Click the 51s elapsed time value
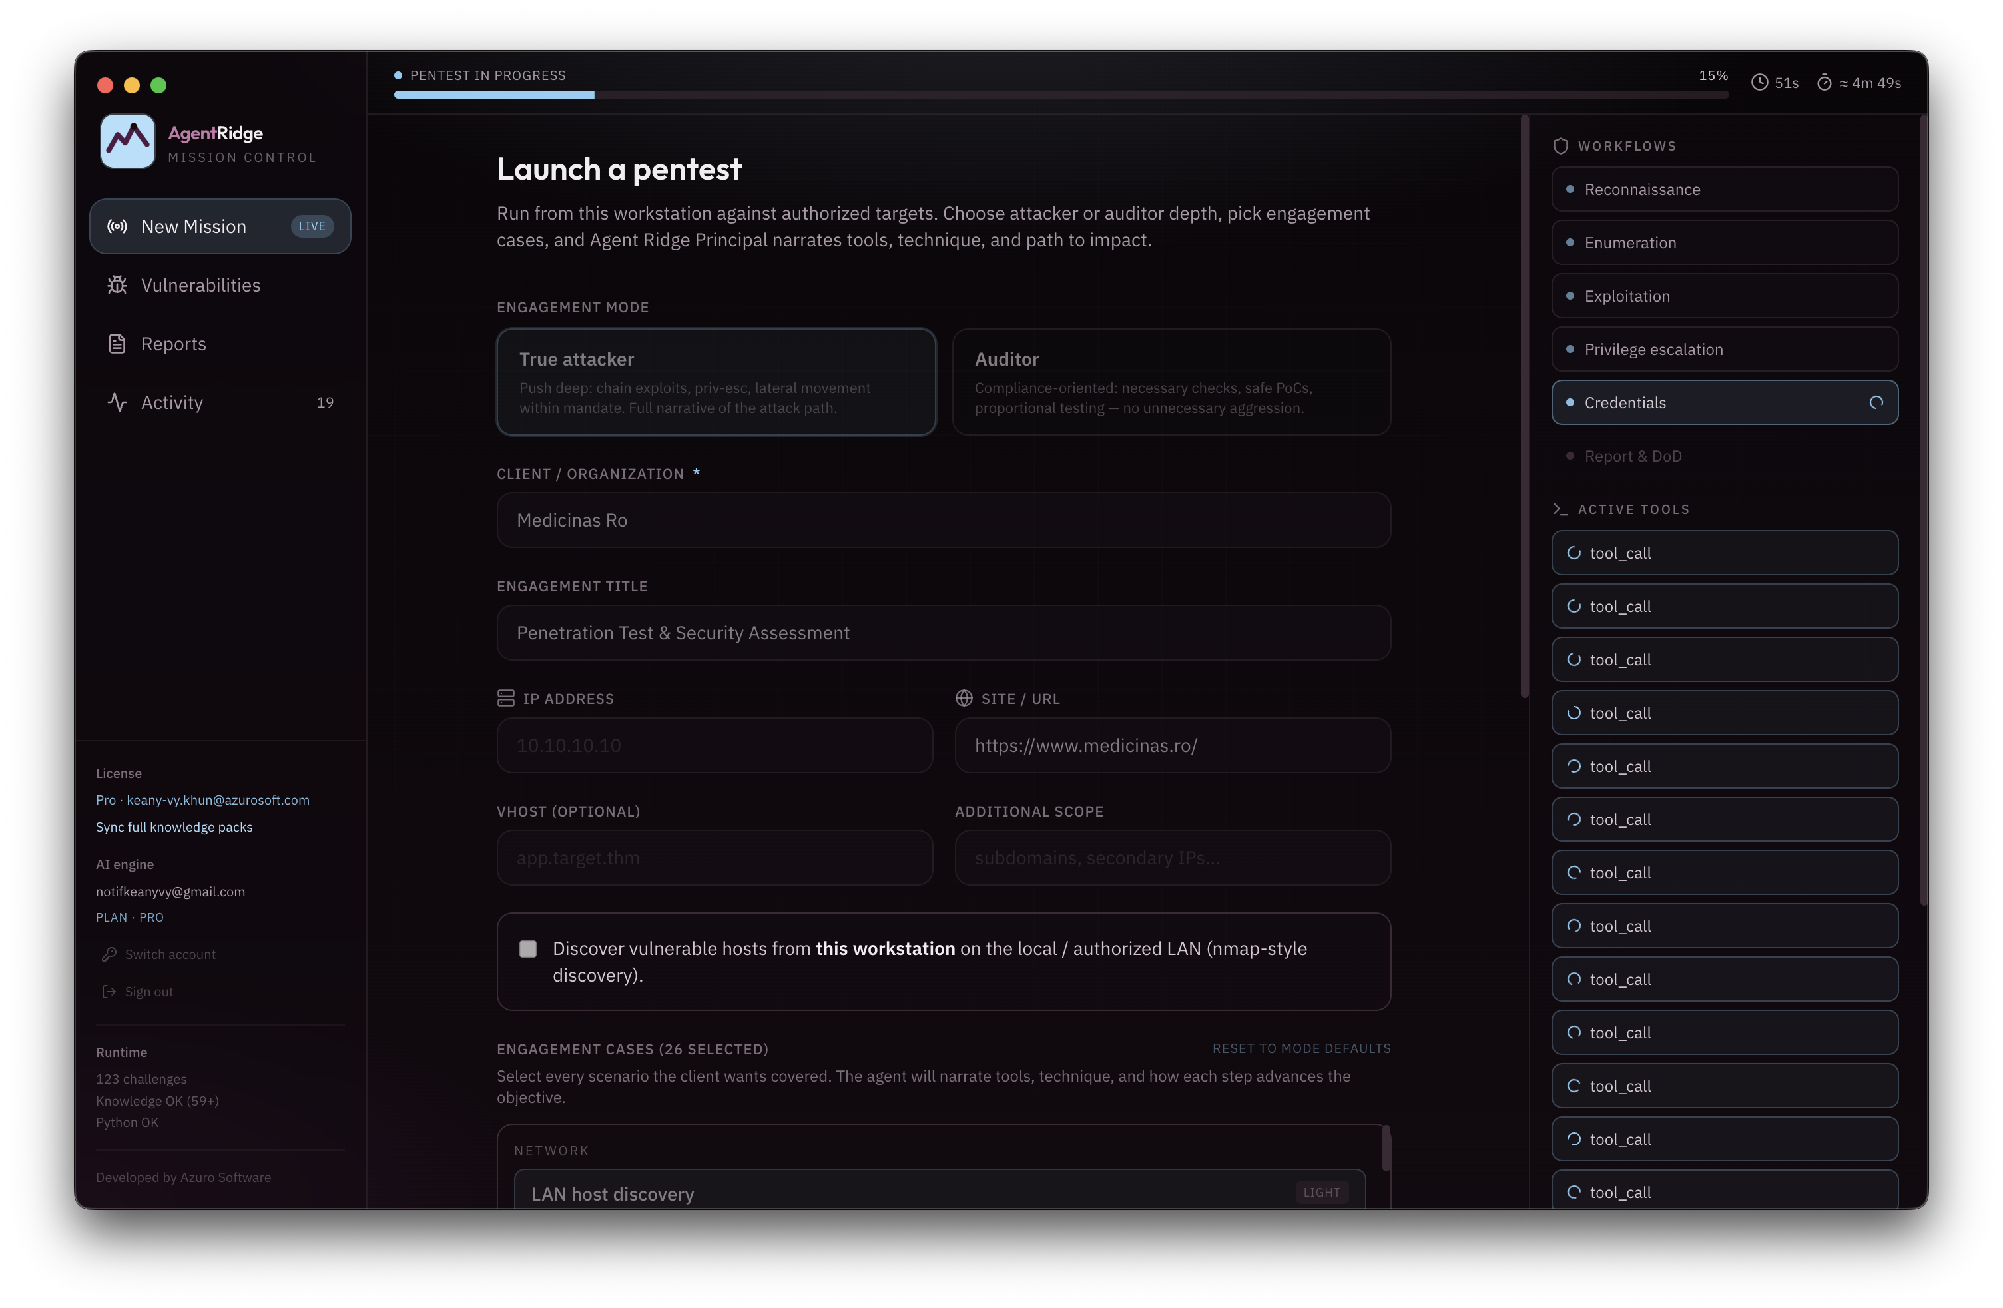Screen dimensions: 2003x1308 1786,83
